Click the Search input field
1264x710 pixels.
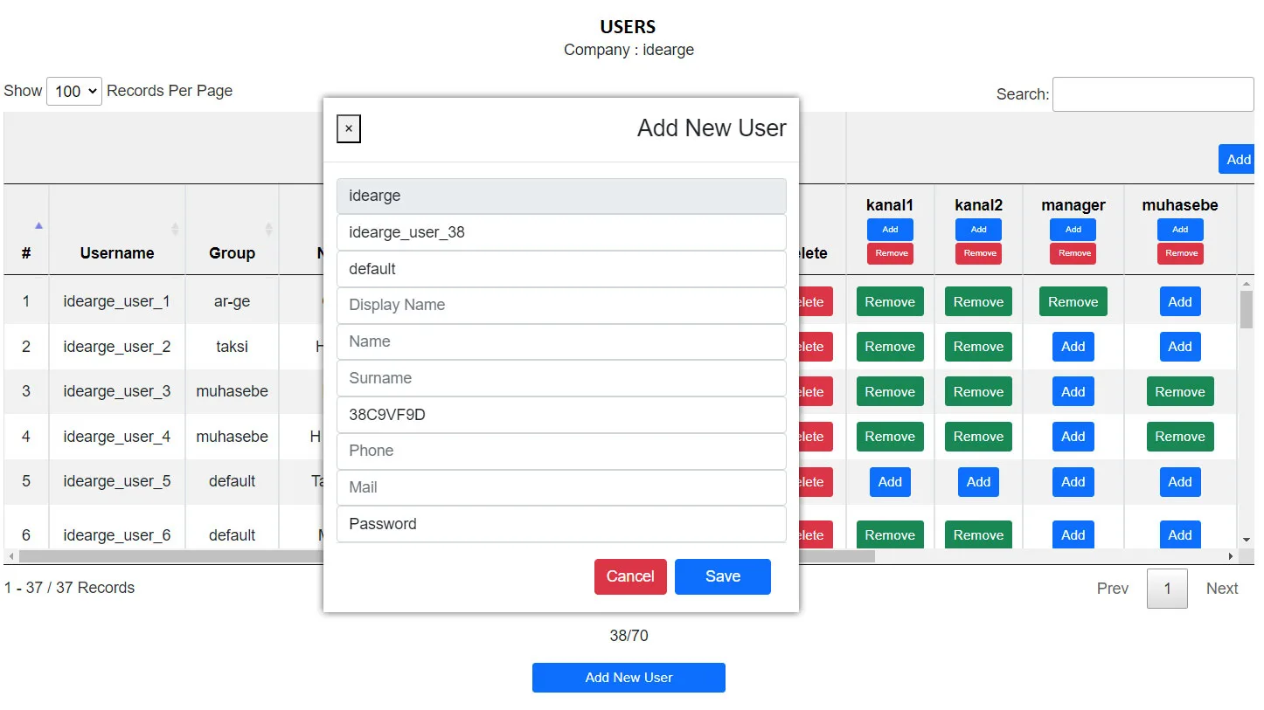(1153, 94)
